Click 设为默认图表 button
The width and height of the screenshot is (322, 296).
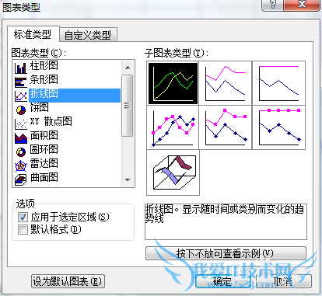pyautogui.click(x=68, y=281)
